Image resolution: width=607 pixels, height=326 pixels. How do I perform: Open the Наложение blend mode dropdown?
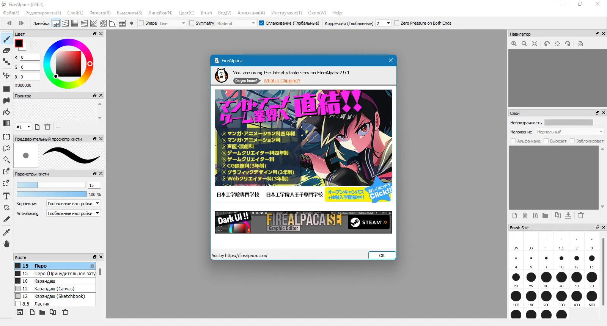[x=569, y=132]
